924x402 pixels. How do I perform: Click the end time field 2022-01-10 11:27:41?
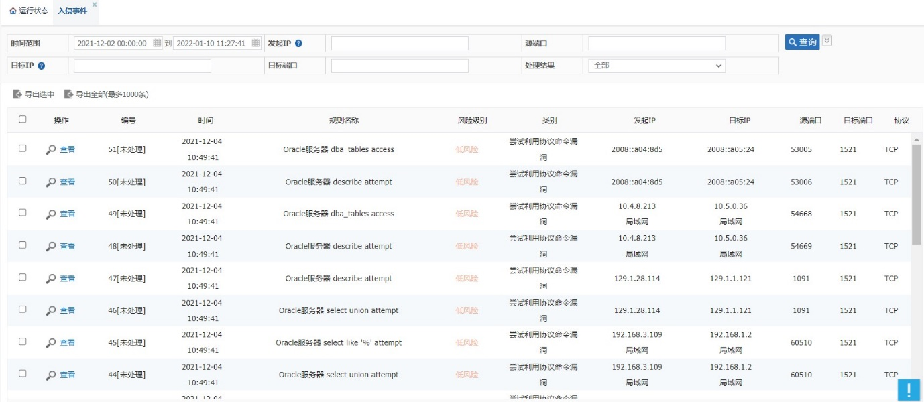pyautogui.click(x=217, y=43)
